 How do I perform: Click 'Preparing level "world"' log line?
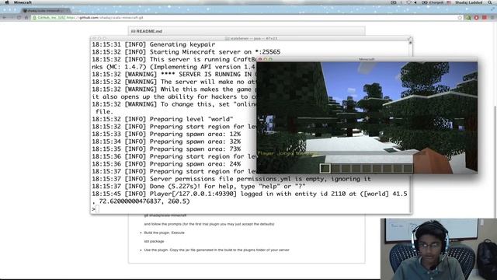pyautogui.click(x=162, y=119)
